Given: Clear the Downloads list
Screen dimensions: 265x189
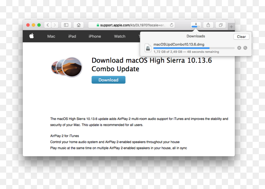Looking at the screenshot, I should pyautogui.click(x=241, y=37).
